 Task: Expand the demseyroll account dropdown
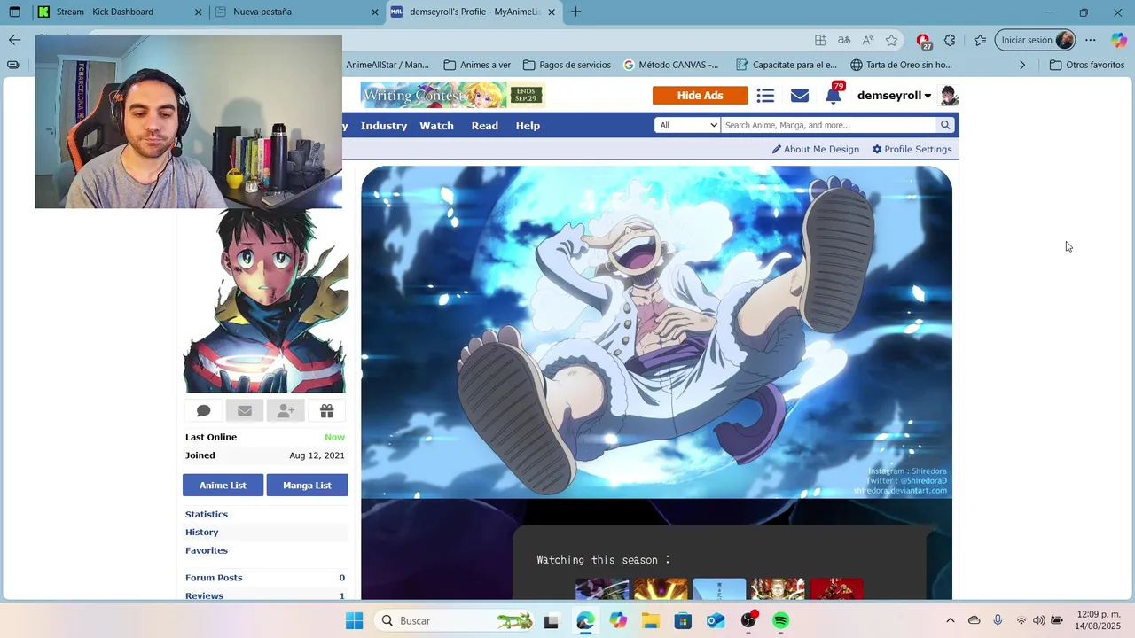pyautogui.click(x=894, y=96)
